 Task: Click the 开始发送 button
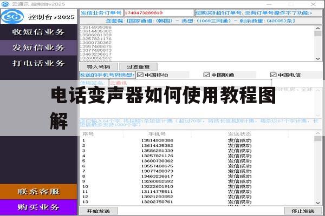coord(99,211)
